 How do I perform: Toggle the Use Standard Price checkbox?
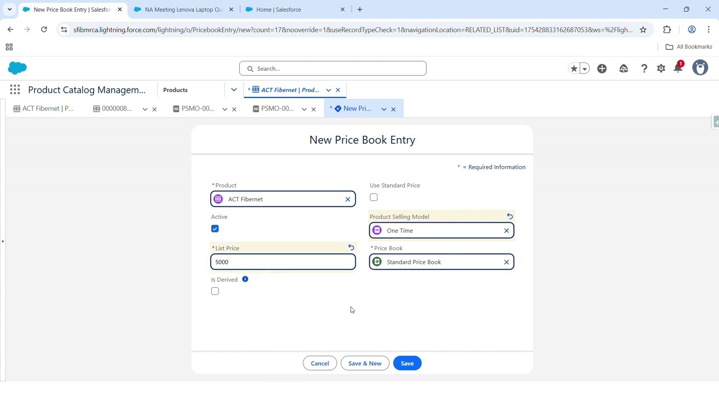(x=374, y=197)
